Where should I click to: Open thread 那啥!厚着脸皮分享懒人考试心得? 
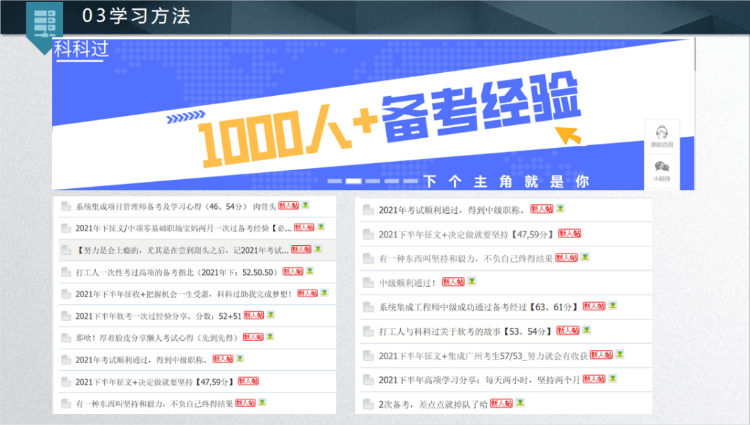tap(157, 338)
